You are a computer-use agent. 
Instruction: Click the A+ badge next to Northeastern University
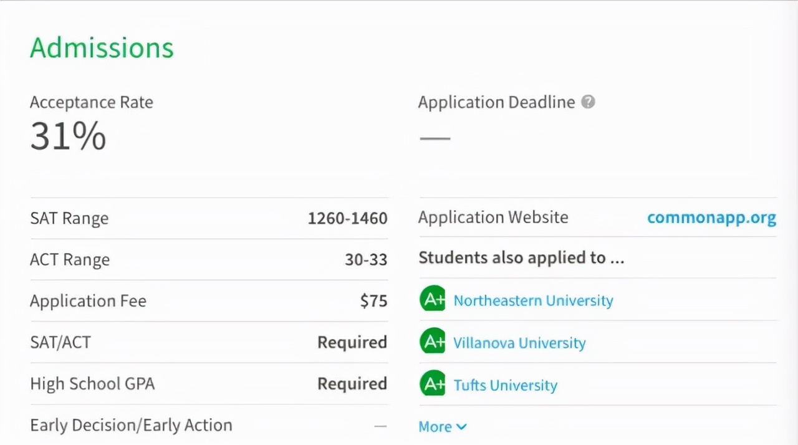432,300
